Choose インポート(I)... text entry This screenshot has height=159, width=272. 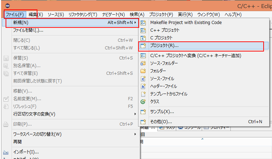(x=26, y=152)
